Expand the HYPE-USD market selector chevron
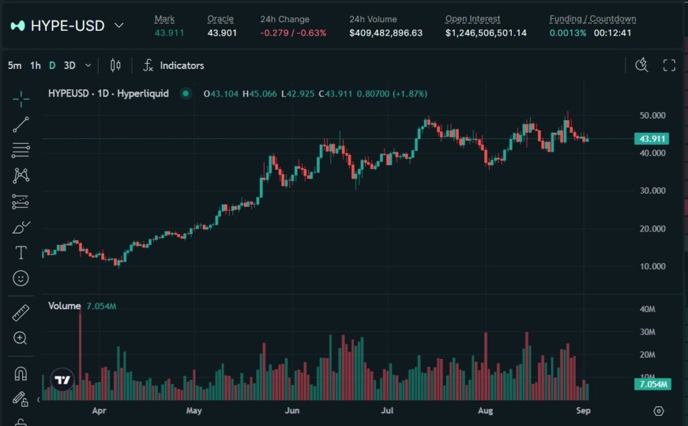Viewport: 688px width, 426px height. coord(119,25)
